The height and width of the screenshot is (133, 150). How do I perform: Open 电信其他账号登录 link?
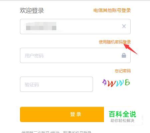point(112,10)
